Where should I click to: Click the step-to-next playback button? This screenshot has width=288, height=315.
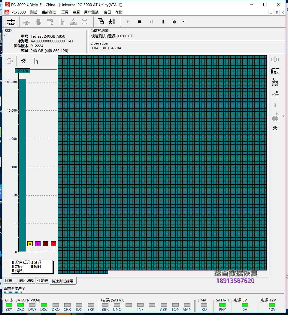tap(151, 22)
